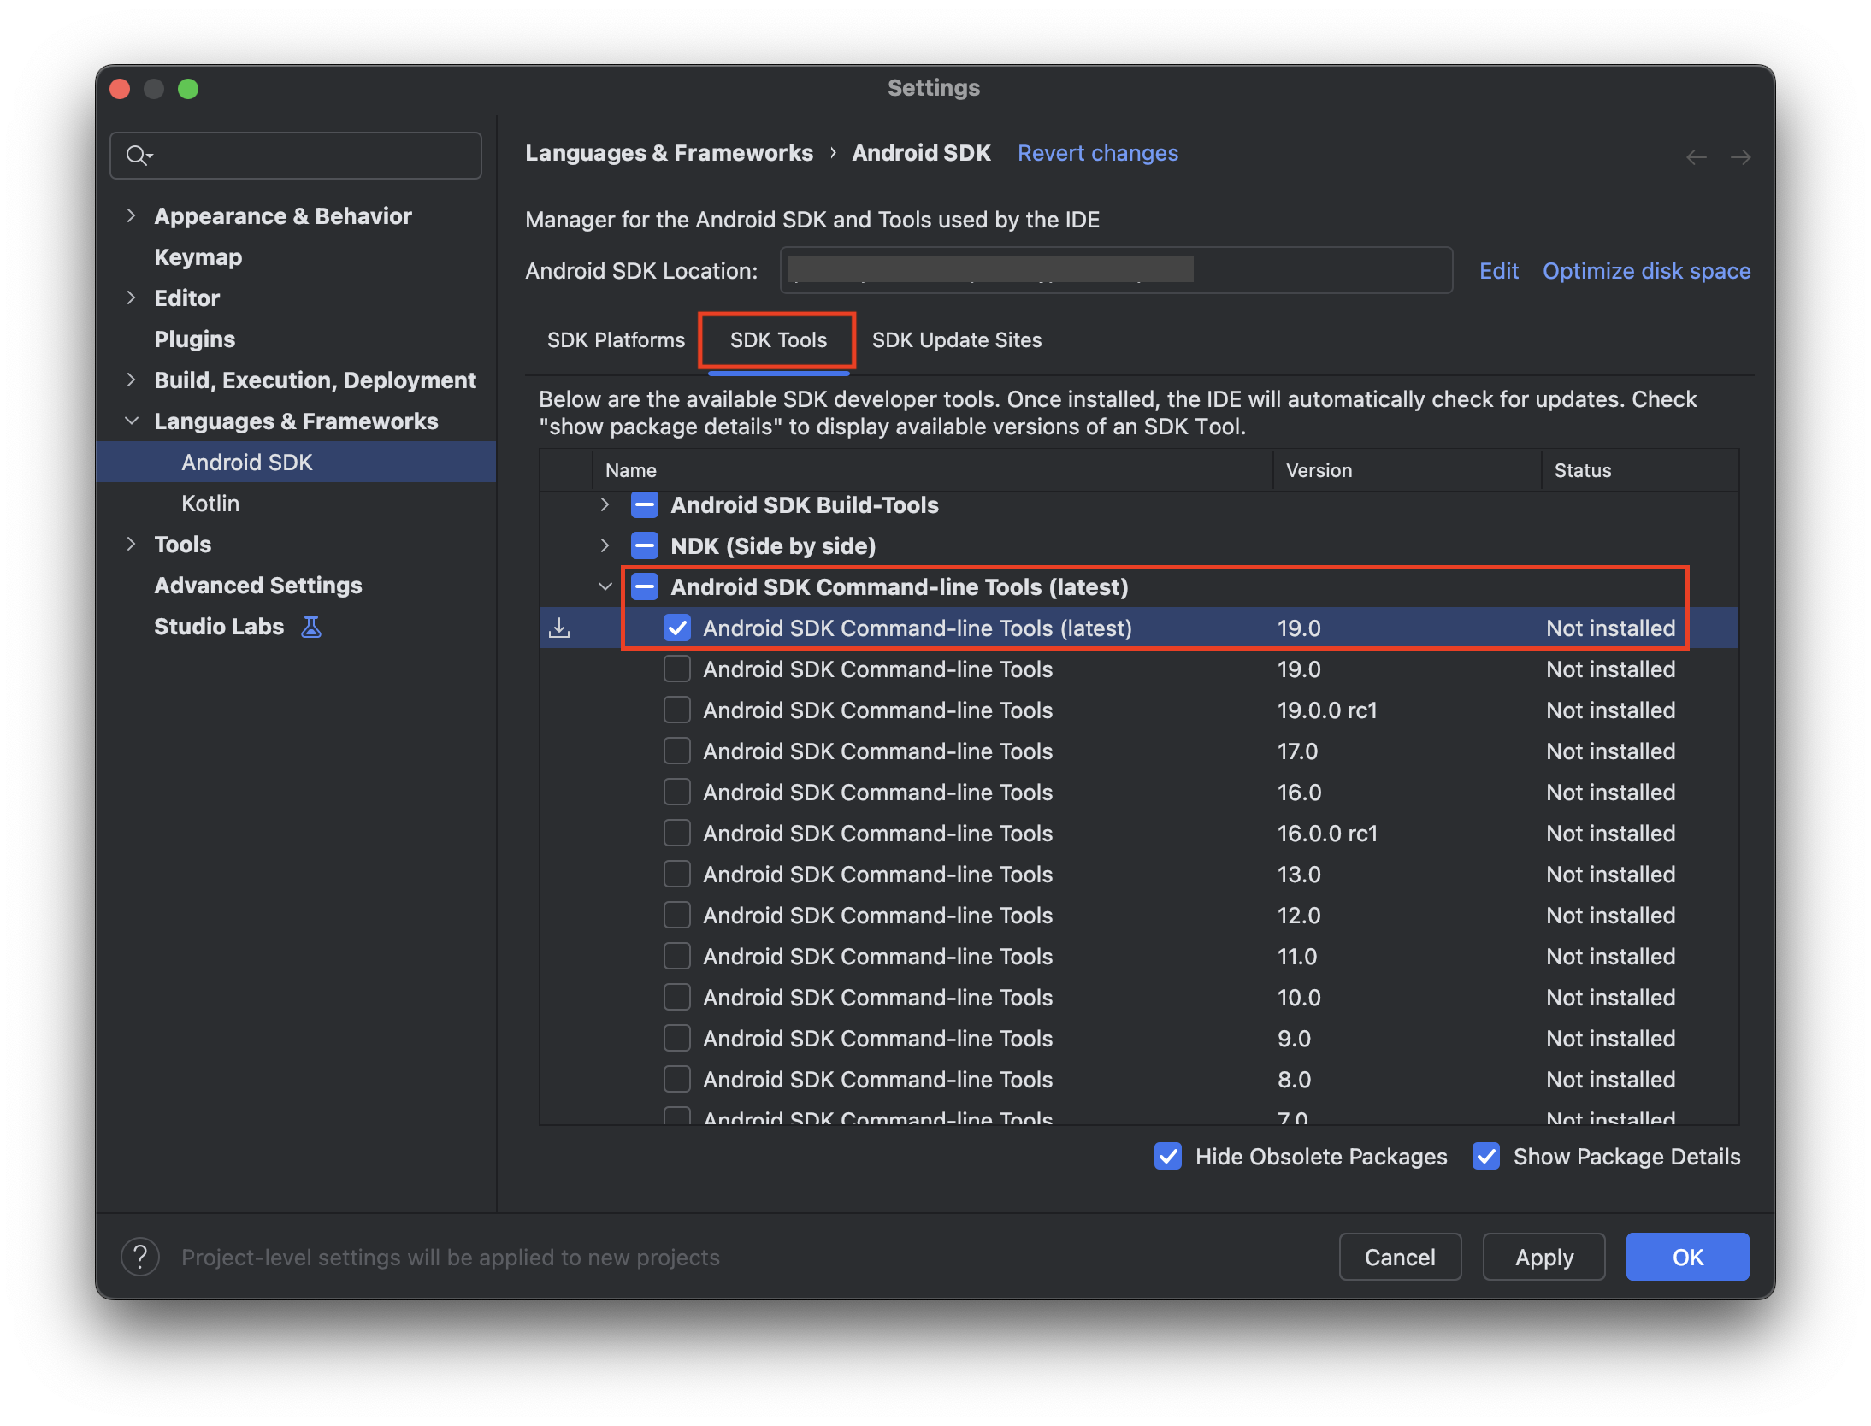The height and width of the screenshot is (1426, 1871).
Task: Toggle Show Package Details checkbox
Action: [x=1486, y=1157]
